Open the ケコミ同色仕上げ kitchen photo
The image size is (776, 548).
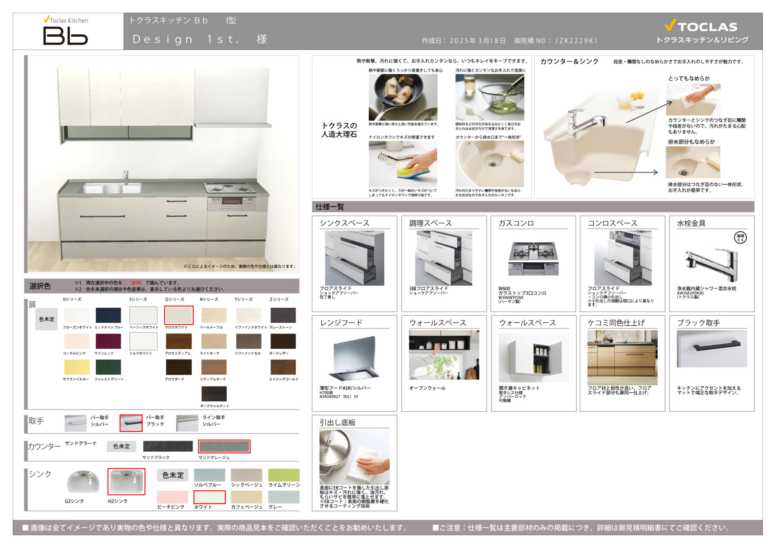(x=622, y=357)
